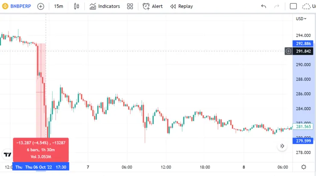
Task: Open the 15m timeframe interval dropdown
Action: click(59, 6)
